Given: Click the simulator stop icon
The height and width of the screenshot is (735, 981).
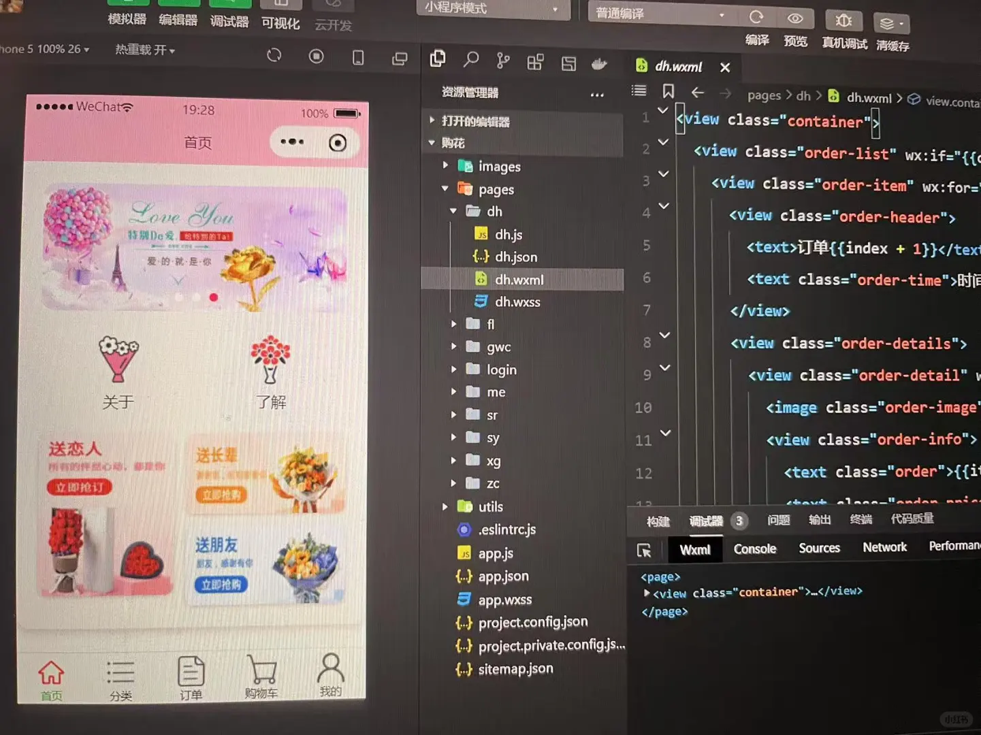Looking at the screenshot, I should point(316,56).
